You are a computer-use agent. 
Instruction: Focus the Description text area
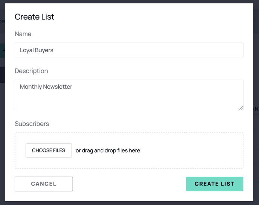(x=129, y=95)
